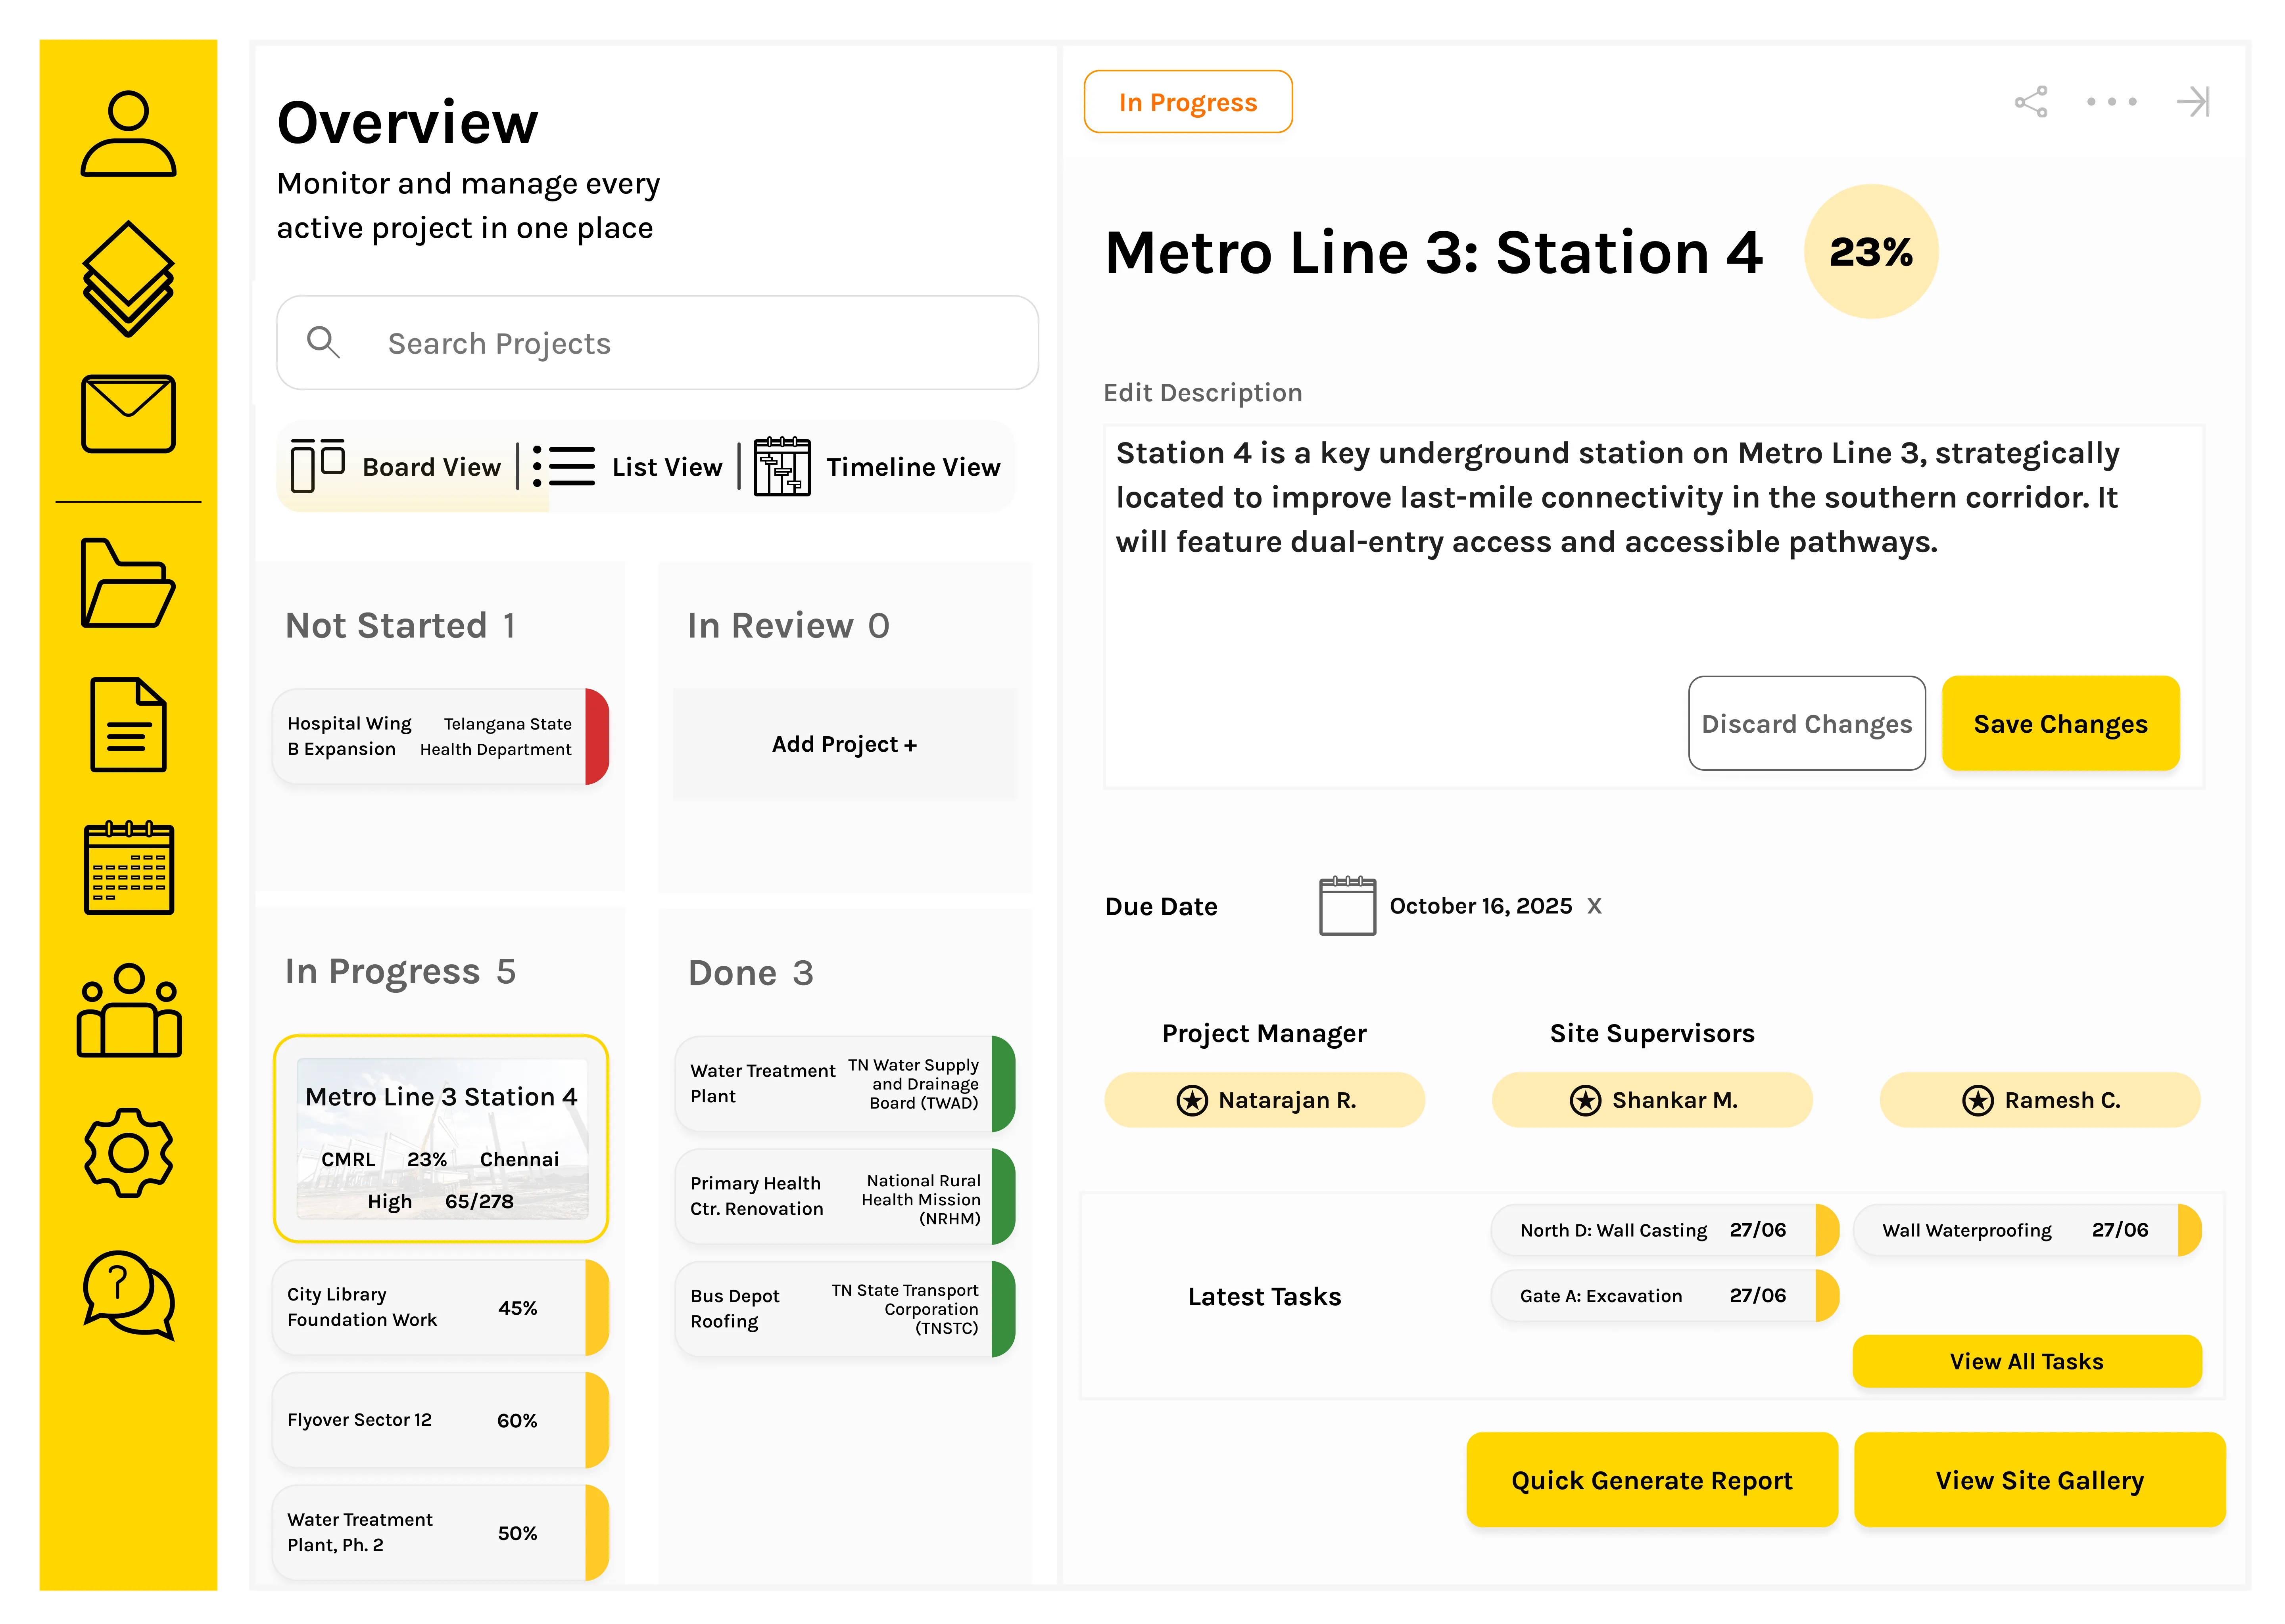Open the calendar icon in sidebar
The height and width of the screenshot is (1624, 2285).
tap(128, 867)
